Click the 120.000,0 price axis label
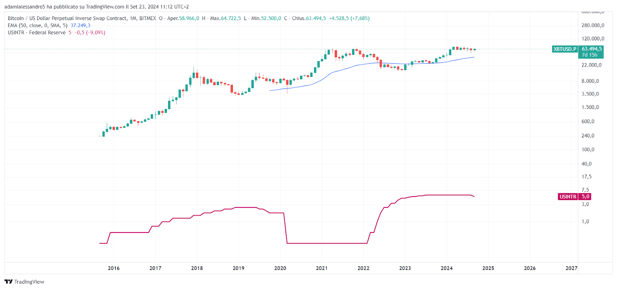Viewport: 617px width, 289px height. [593, 38]
